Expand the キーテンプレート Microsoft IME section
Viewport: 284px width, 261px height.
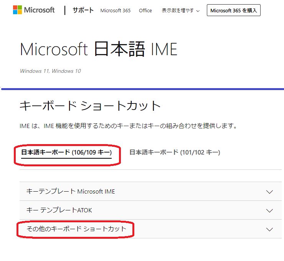tap(150, 191)
